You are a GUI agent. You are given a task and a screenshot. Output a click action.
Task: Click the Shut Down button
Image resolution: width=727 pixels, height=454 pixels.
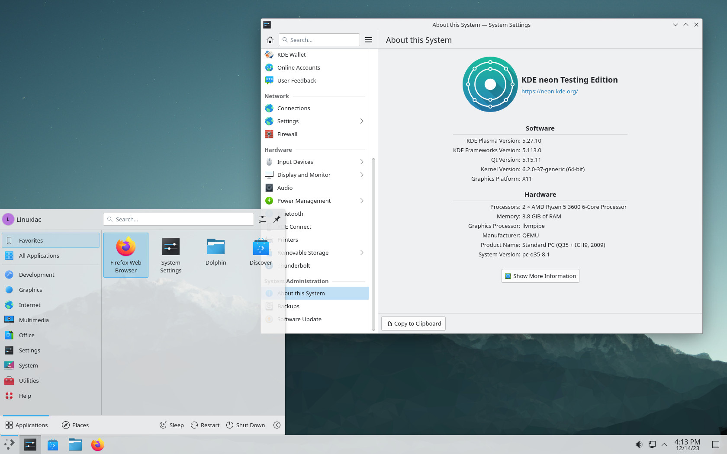[x=246, y=425]
